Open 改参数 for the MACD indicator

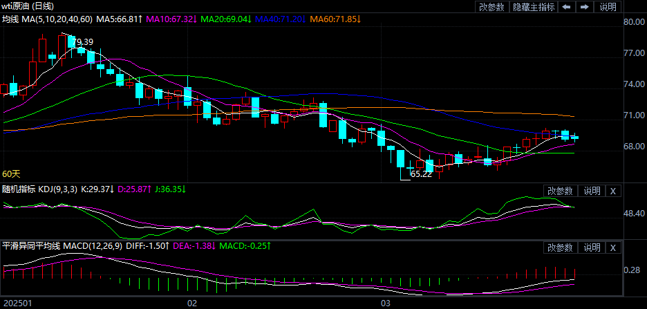[x=560, y=247]
